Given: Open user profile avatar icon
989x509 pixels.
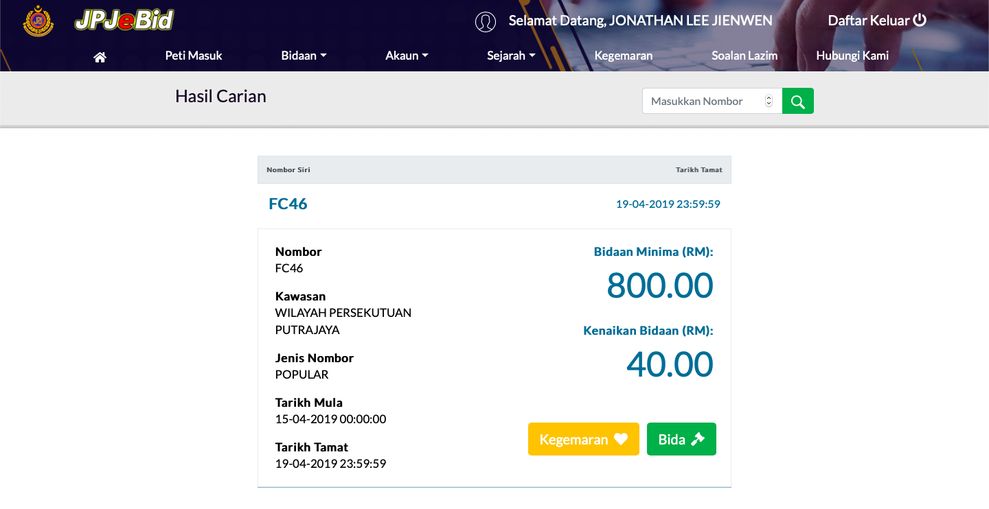Looking at the screenshot, I should (x=486, y=22).
